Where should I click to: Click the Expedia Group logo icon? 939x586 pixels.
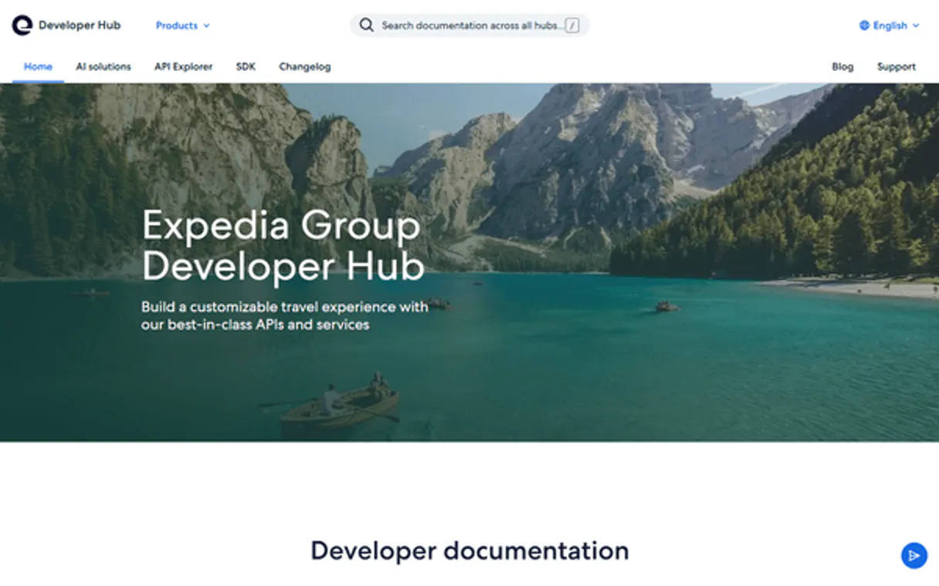coord(22,25)
